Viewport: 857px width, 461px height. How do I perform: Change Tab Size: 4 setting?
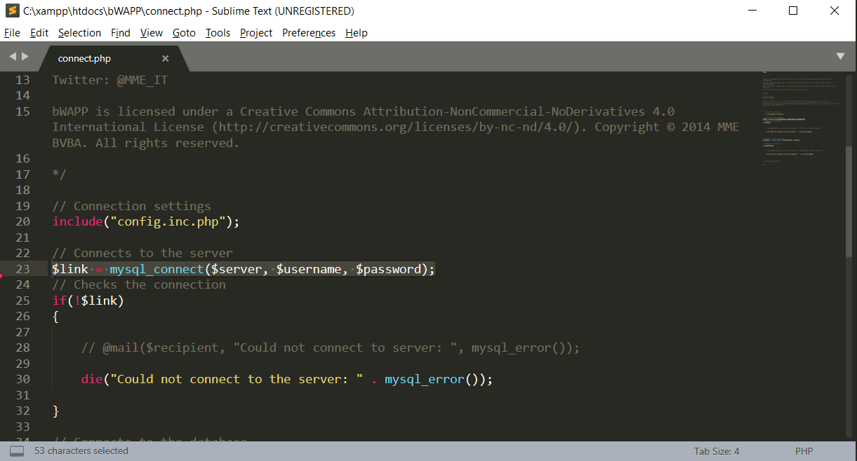click(716, 451)
